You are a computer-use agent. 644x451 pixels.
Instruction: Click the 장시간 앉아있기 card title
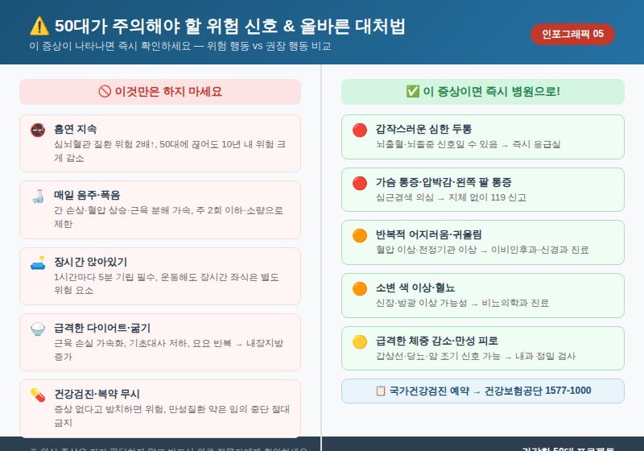pyautogui.click(x=91, y=262)
